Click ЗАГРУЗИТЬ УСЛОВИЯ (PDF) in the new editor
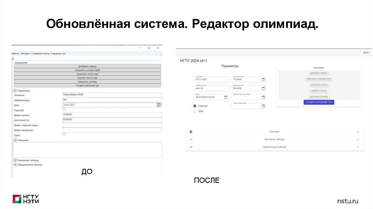 point(319,79)
